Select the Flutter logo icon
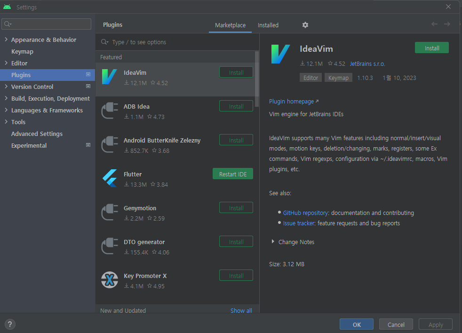 [110, 178]
